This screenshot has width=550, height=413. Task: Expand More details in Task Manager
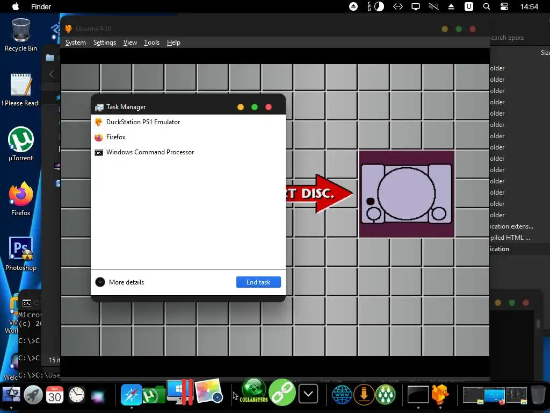point(120,282)
